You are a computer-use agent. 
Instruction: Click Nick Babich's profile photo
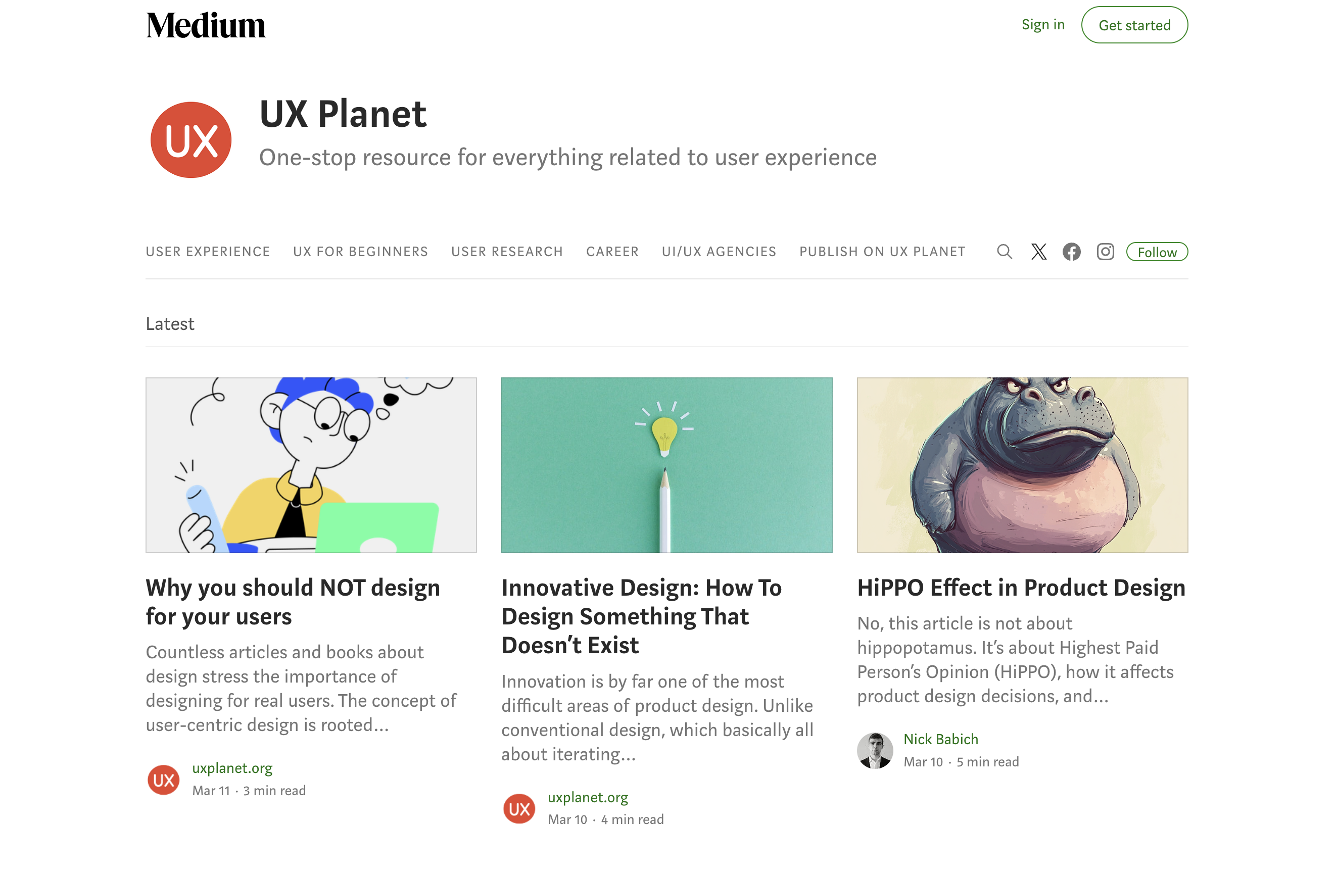click(875, 751)
